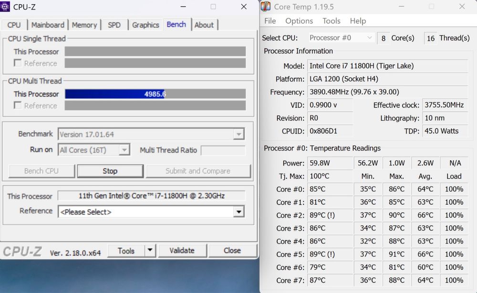
Task: Click the Frequency value 3890.48MHz
Action: (x=387, y=92)
